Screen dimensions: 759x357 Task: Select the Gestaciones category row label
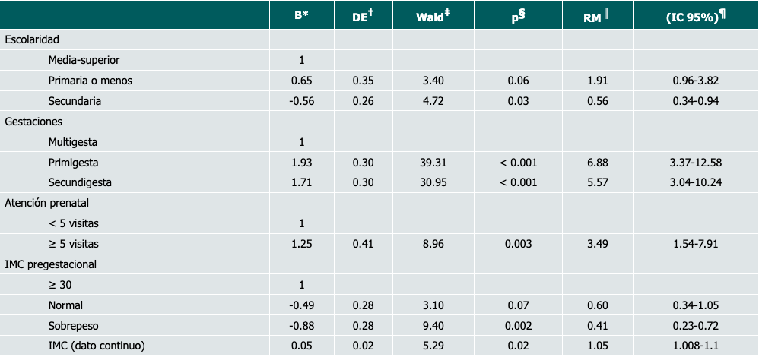click(33, 121)
